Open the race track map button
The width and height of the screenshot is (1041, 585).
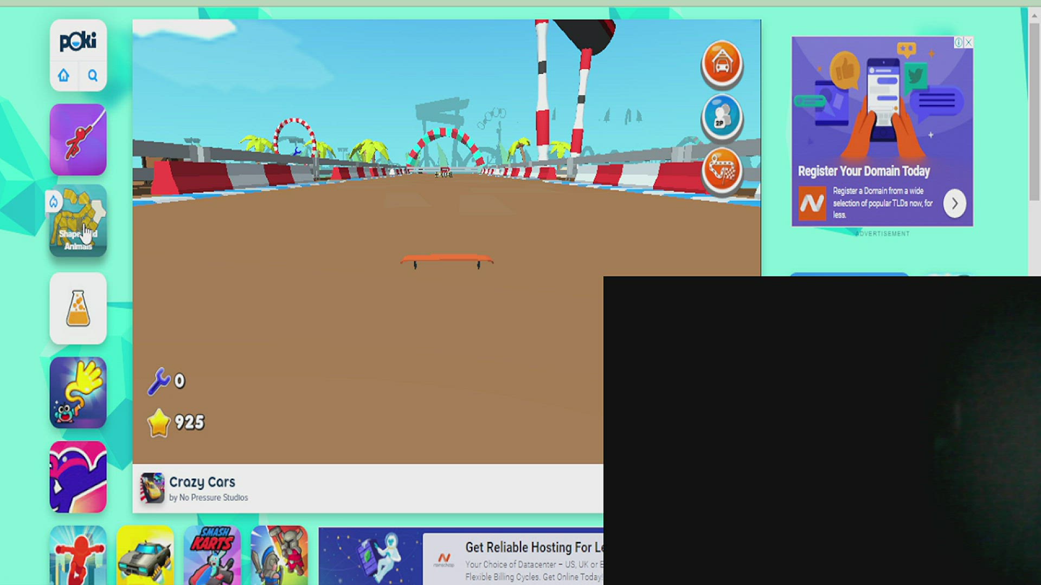pos(722,170)
